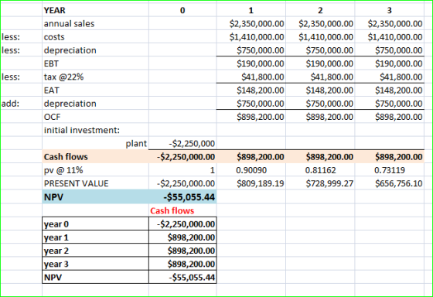Select OCF value for year 1
The image size is (433, 297).
tap(261, 117)
